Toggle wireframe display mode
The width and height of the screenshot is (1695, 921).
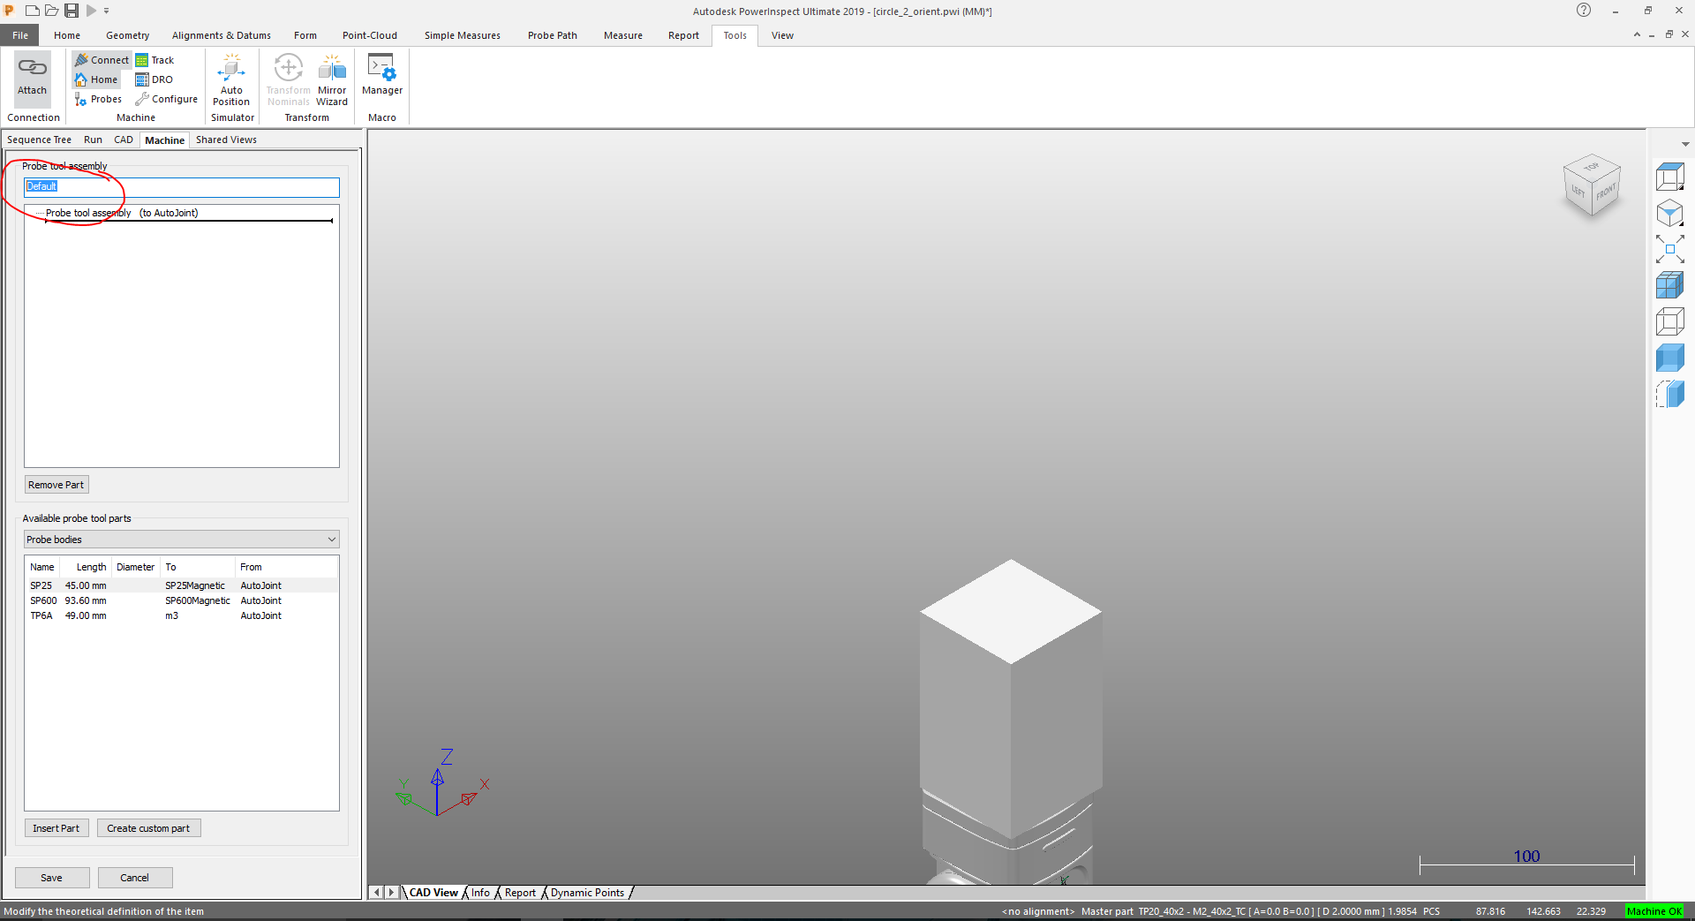coord(1670,321)
